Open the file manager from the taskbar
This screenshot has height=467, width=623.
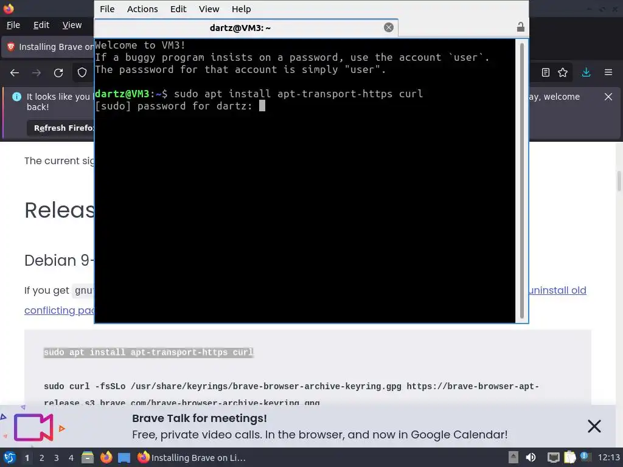click(88, 457)
